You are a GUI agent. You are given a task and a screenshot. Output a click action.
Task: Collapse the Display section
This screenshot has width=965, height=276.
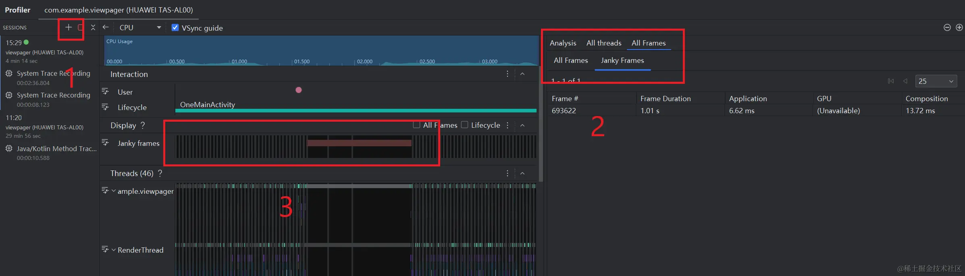(x=522, y=125)
